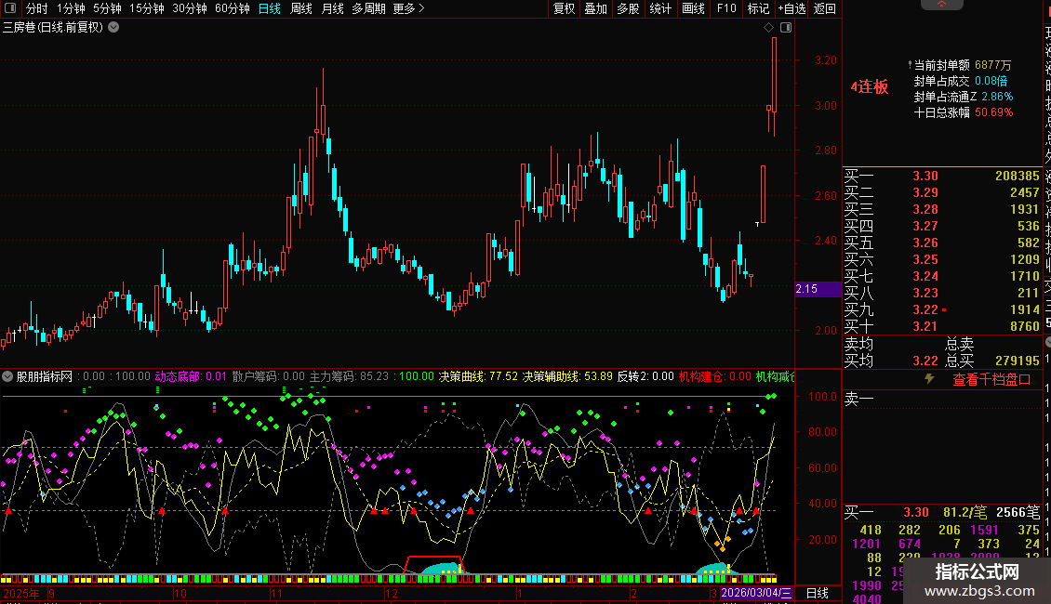
Task: Add stock via +自选 button
Action: point(791,8)
